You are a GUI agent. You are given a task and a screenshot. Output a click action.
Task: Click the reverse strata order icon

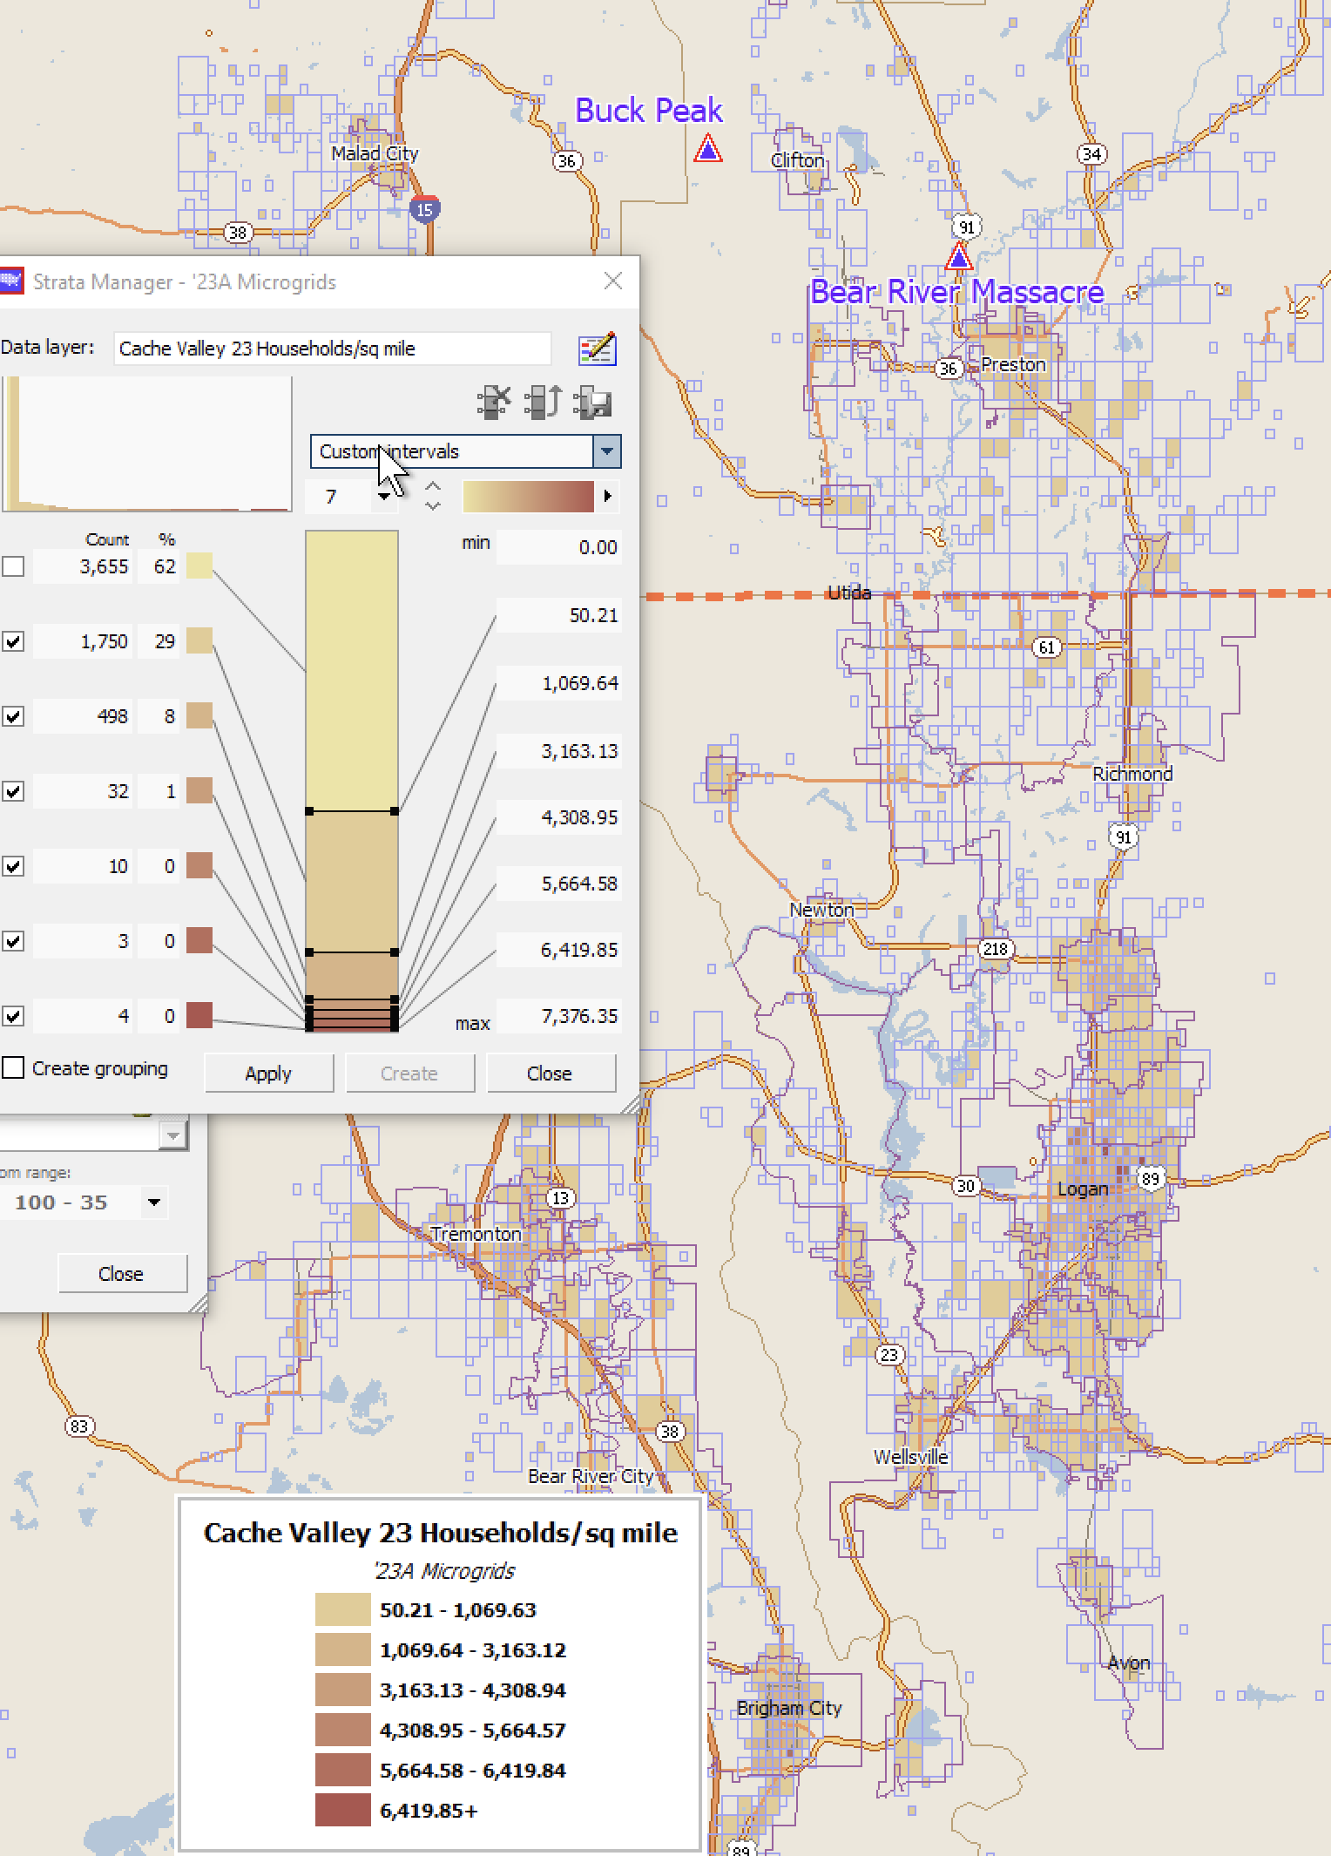[x=544, y=403]
